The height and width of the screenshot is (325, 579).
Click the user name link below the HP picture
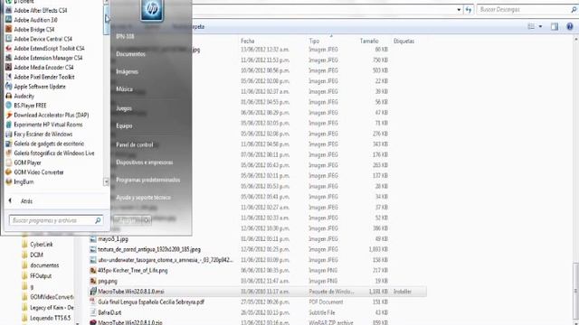(125, 36)
